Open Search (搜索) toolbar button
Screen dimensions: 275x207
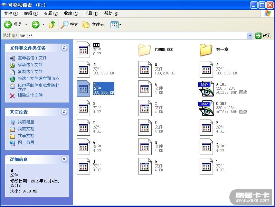pos(69,25)
